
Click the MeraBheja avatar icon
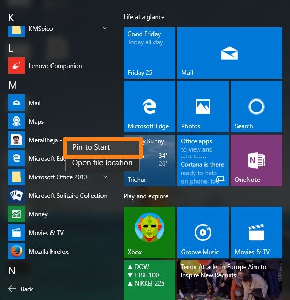click(16, 140)
